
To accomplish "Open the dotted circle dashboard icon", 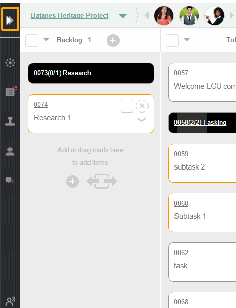I will coord(10,63).
